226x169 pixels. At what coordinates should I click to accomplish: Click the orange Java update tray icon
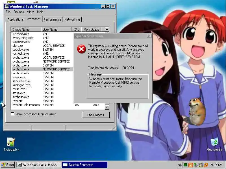point(190,165)
